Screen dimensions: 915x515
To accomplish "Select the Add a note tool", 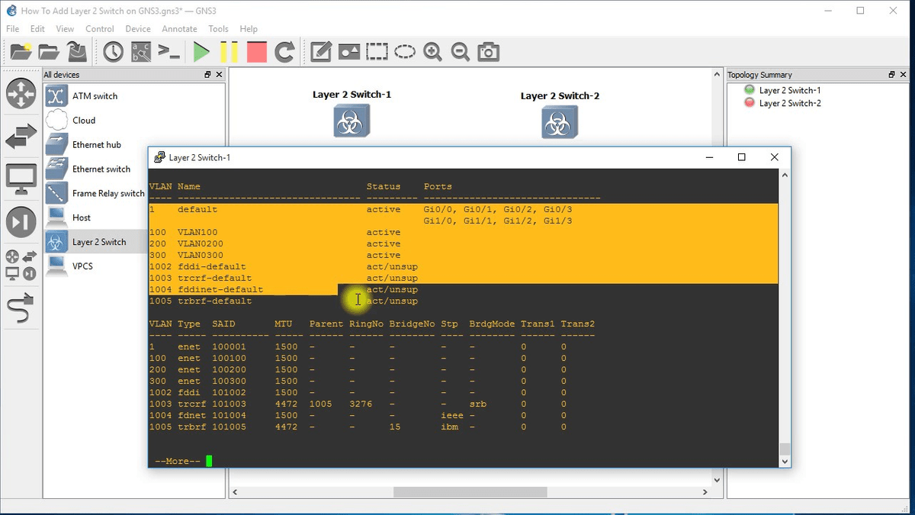I will click(x=321, y=52).
